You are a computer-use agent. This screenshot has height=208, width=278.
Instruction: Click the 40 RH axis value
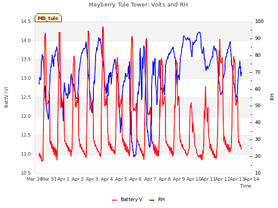coord(258,122)
